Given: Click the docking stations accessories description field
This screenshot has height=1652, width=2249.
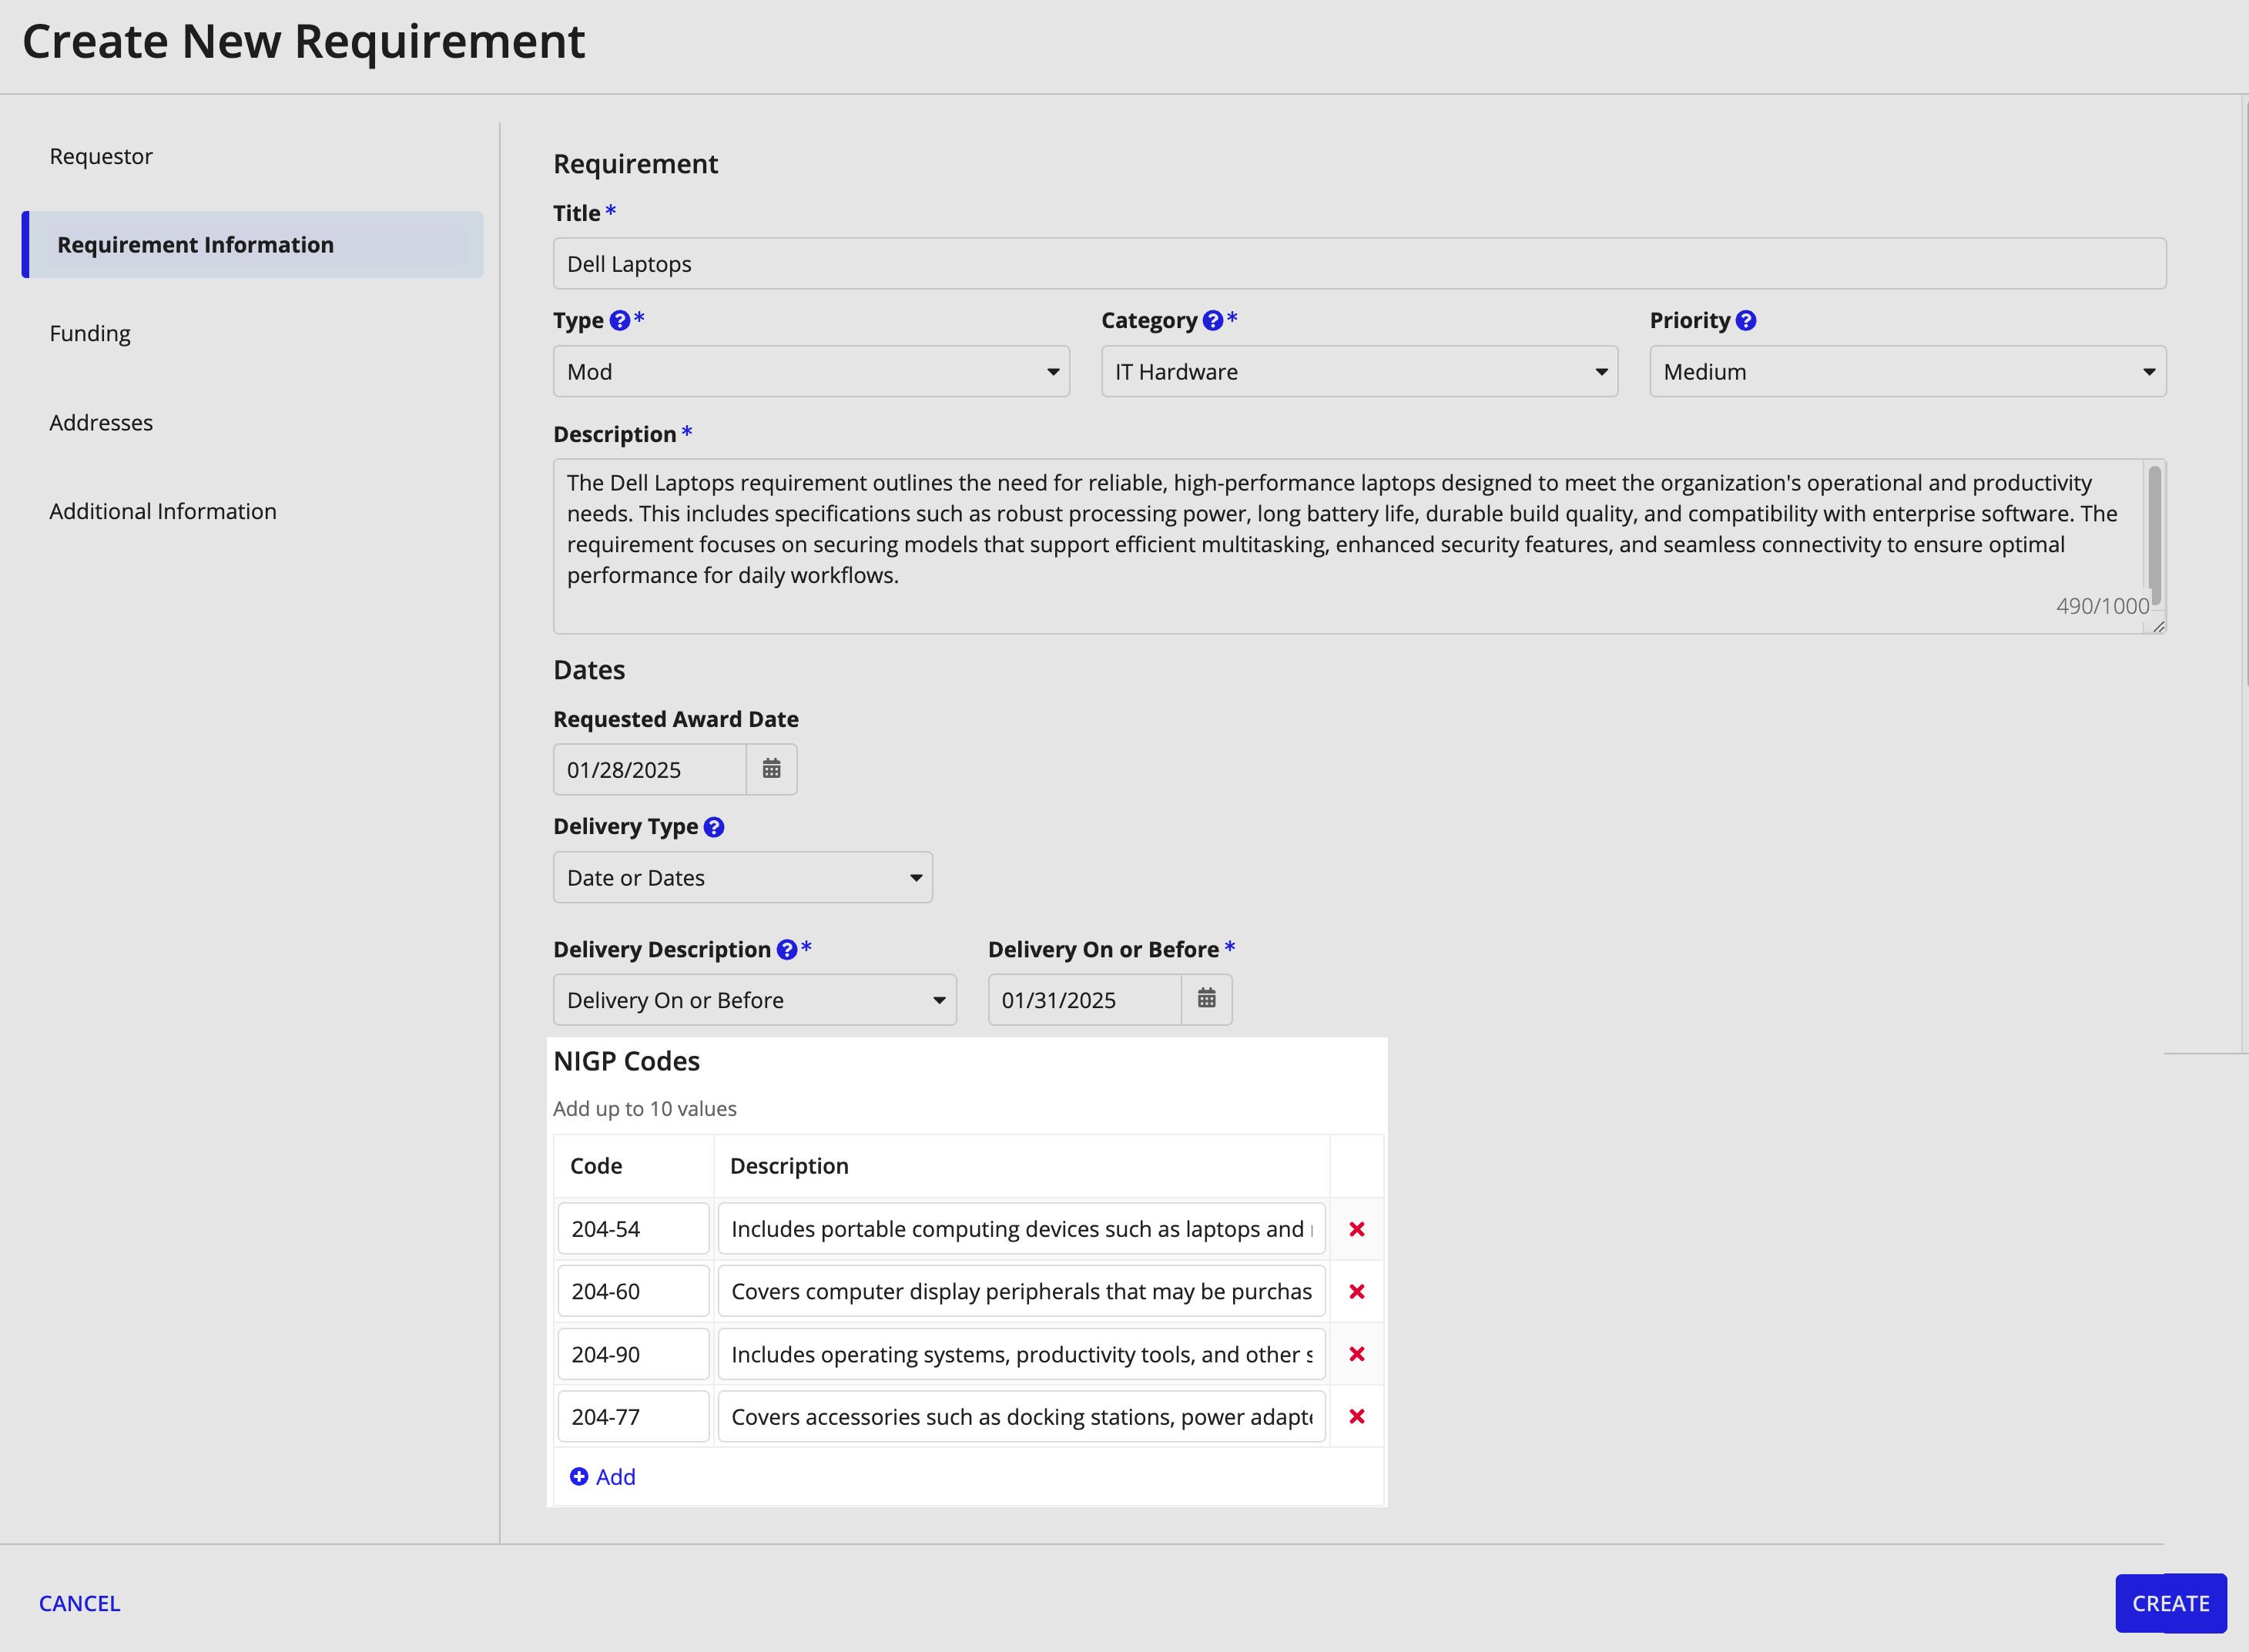Looking at the screenshot, I should [1021, 1416].
